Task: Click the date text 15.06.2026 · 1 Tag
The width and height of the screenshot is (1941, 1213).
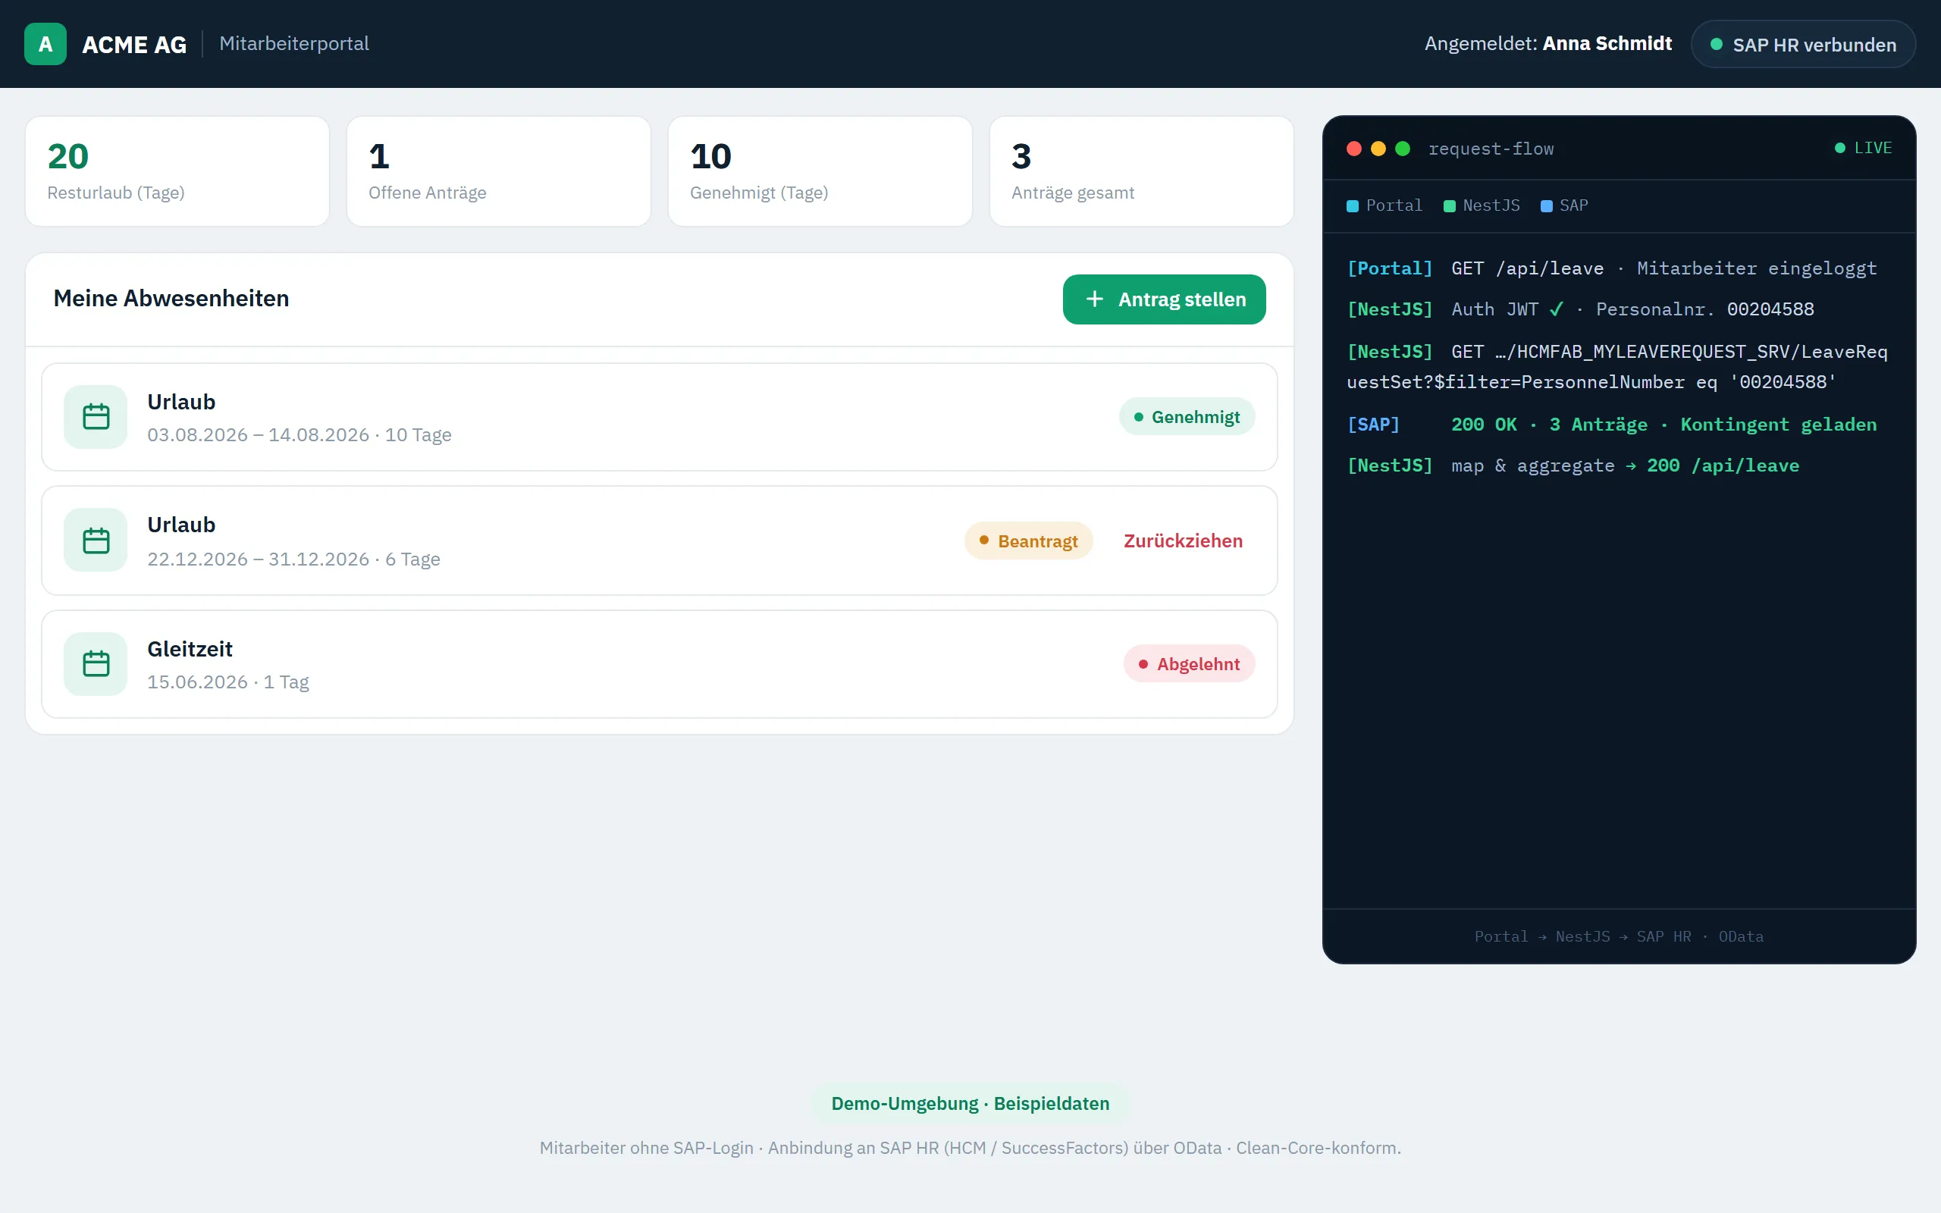Action: [x=227, y=681]
